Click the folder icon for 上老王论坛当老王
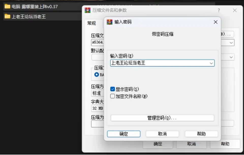Image resolution: width=244 pixels, height=155 pixels. (7, 16)
